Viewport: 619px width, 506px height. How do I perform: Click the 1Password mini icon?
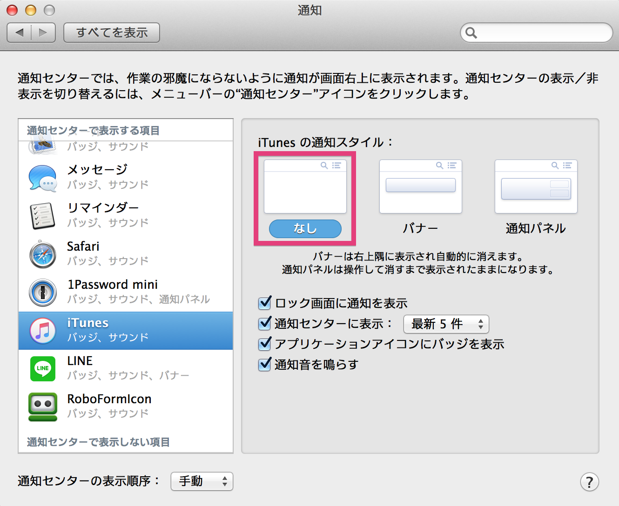[43, 293]
